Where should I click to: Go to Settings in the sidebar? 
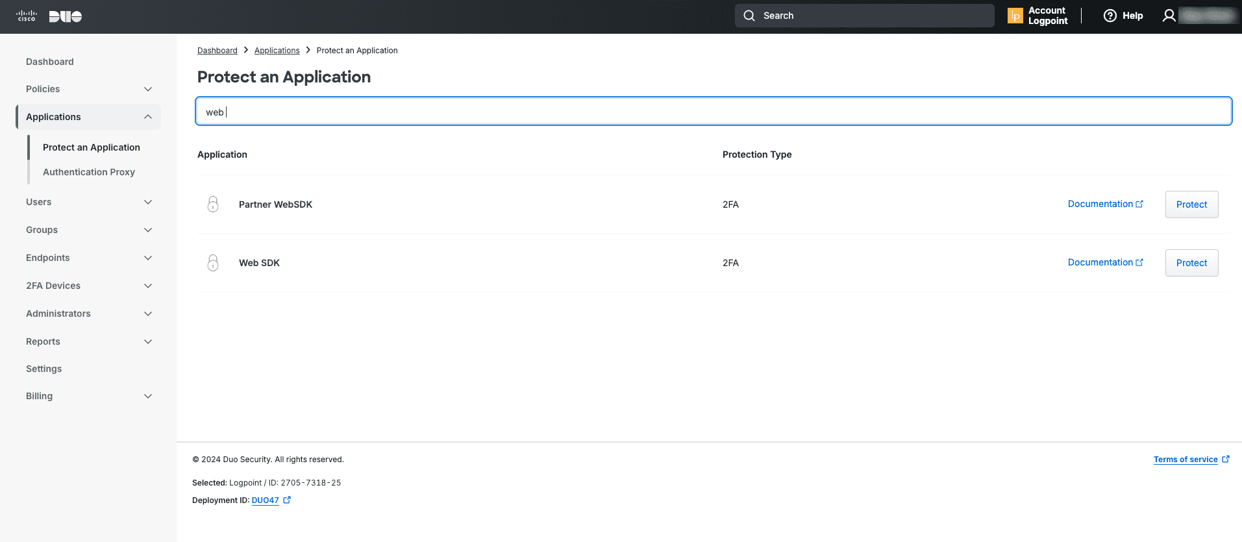tap(44, 369)
